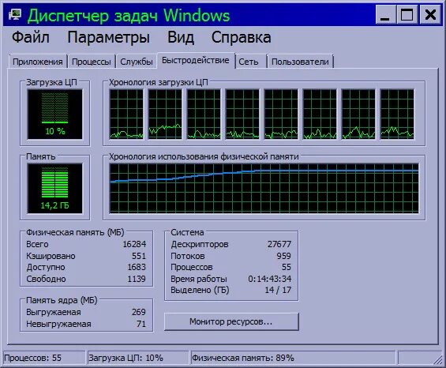Click the Дескрипторов value 27677
This screenshot has height=368, width=446.
click(279, 244)
